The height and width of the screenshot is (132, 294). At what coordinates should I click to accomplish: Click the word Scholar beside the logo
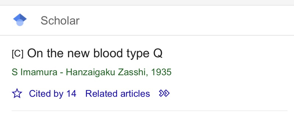[x=60, y=21]
